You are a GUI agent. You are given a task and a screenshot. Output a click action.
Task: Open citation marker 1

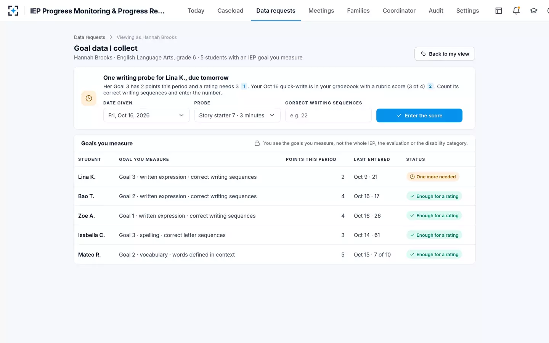click(244, 87)
